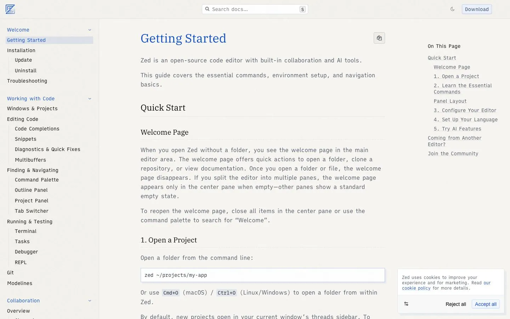Jump to Join the Community
The image size is (510, 319).
pos(453,153)
